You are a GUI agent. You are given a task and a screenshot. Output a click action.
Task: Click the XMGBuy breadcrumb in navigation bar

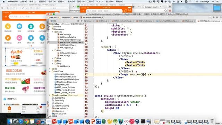[52, 18]
